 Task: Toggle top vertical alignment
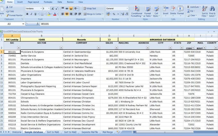pyautogui.click(x=63, y=8)
